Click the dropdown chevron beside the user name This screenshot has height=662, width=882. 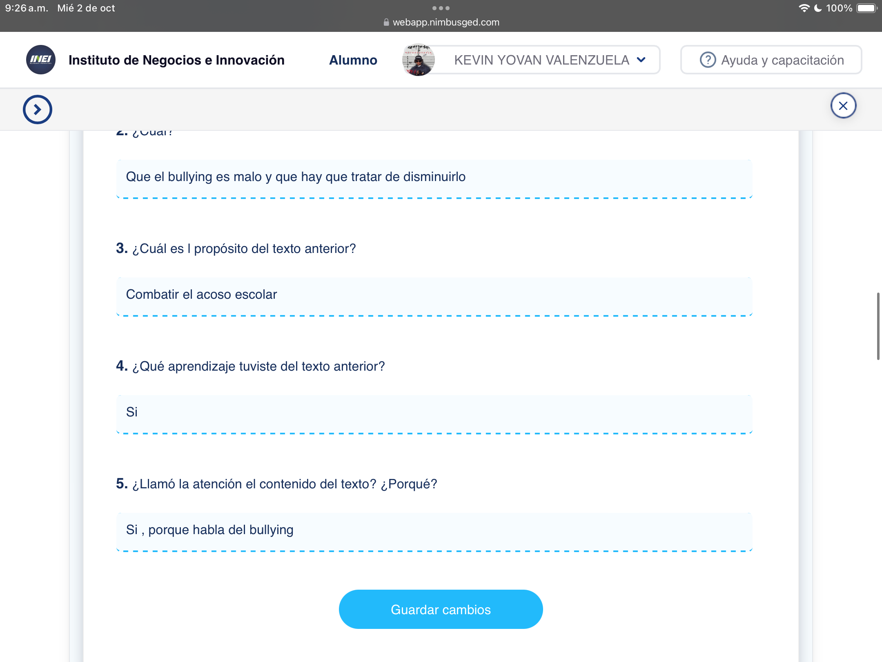tap(641, 60)
